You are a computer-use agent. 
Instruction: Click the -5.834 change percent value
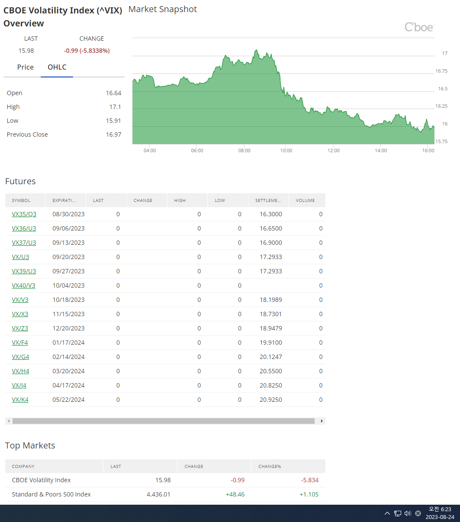(x=310, y=480)
